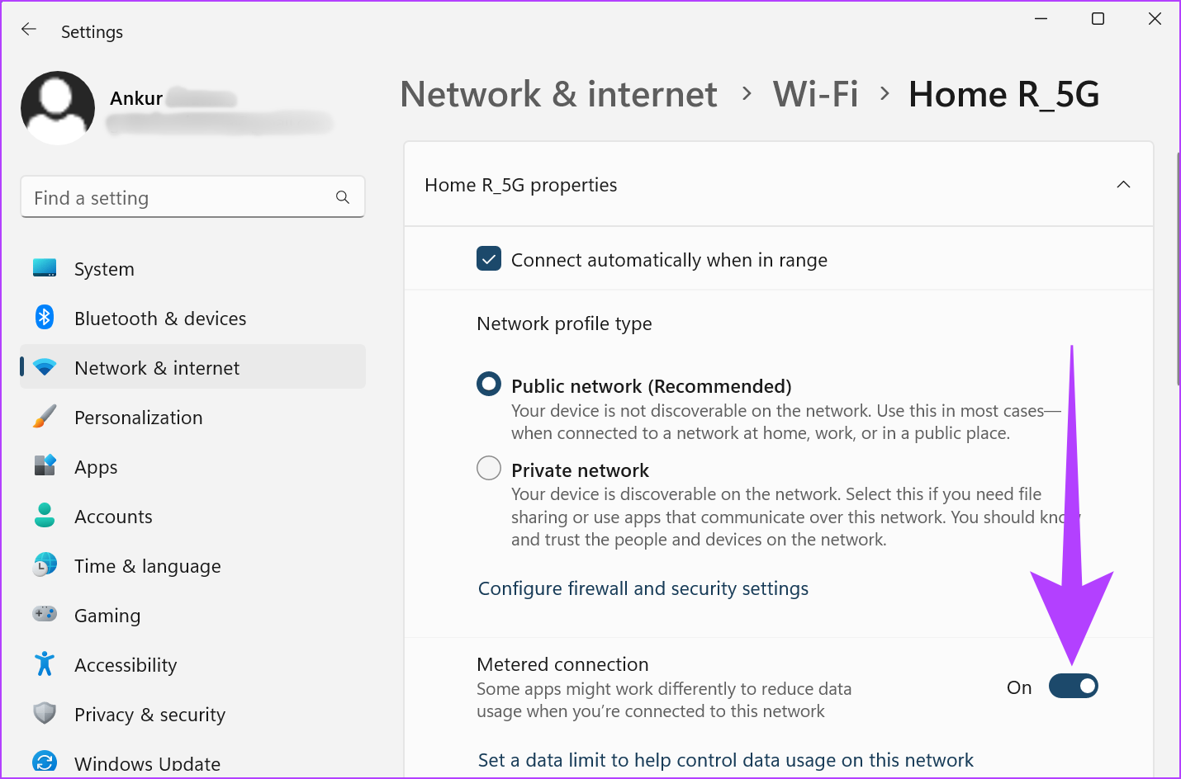Open Network & internet breadcrumb

point(558,94)
